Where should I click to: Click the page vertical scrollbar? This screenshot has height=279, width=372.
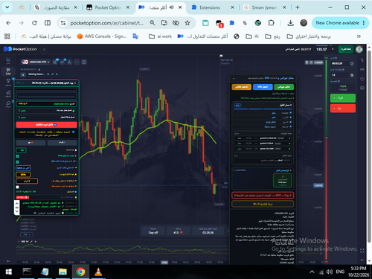pyautogui.click(x=369, y=147)
